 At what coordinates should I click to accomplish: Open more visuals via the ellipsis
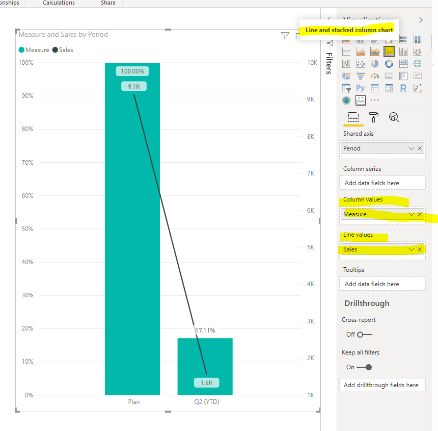coord(374,100)
